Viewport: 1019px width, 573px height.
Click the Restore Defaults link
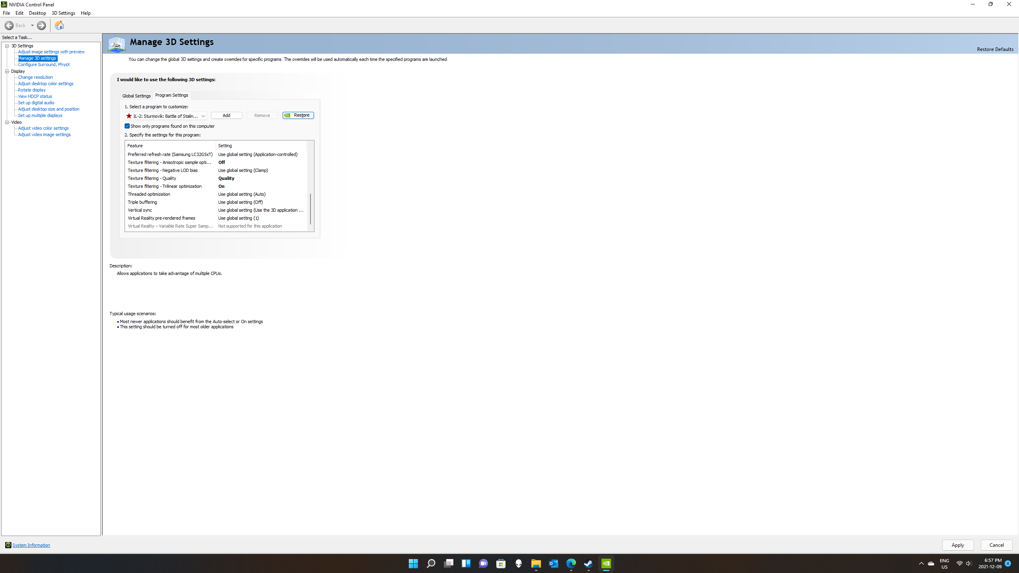click(995, 49)
